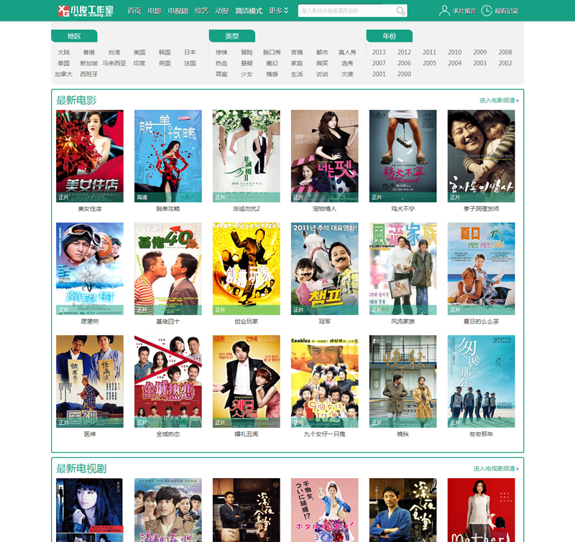The image size is (575, 542).
Task: Click the user icon beside 求片留言
Action: pos(444,11)
